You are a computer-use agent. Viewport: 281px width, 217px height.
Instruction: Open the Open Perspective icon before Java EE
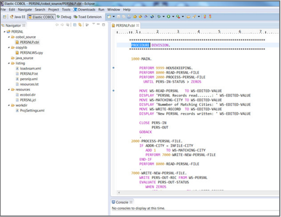tap(5, 17)
